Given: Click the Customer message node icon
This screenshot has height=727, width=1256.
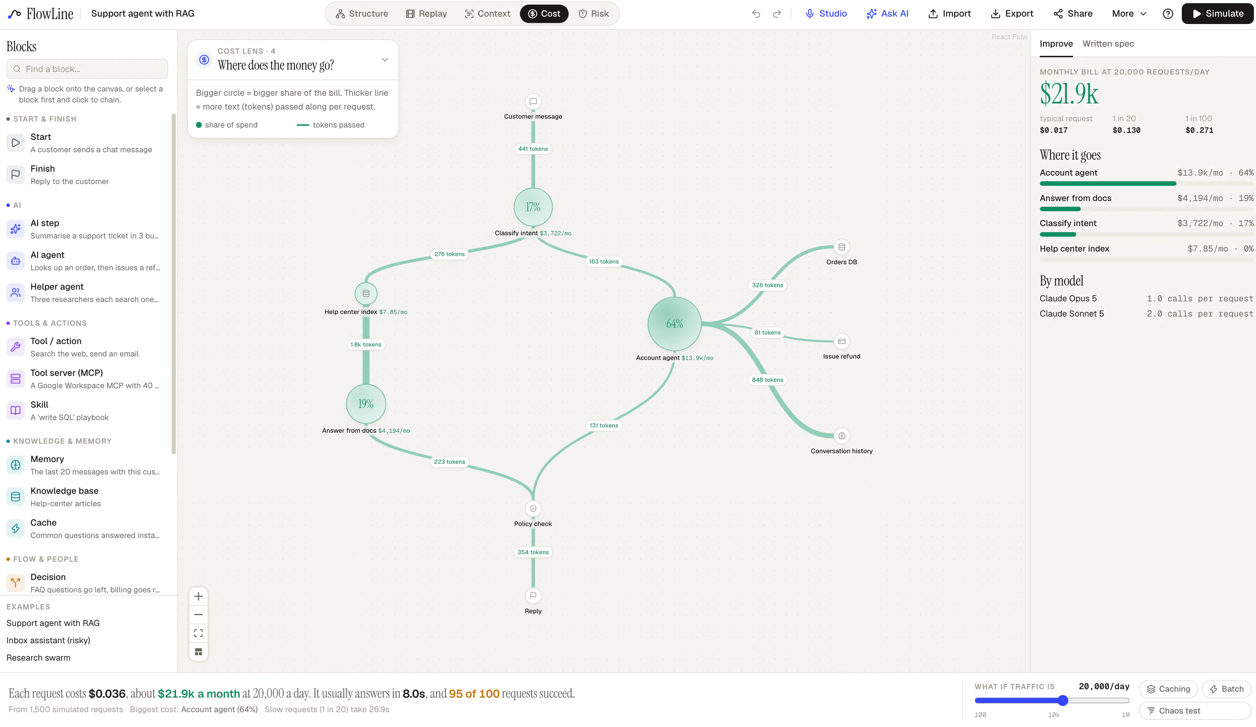Looking at the screenshot, I should pyautogui.click(x=533, y=101).
